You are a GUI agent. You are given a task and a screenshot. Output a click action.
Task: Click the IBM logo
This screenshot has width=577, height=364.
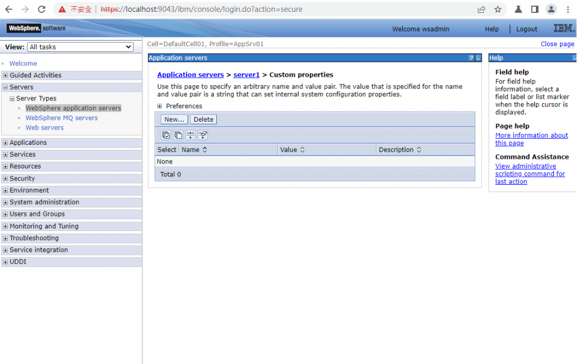[564, 28]
